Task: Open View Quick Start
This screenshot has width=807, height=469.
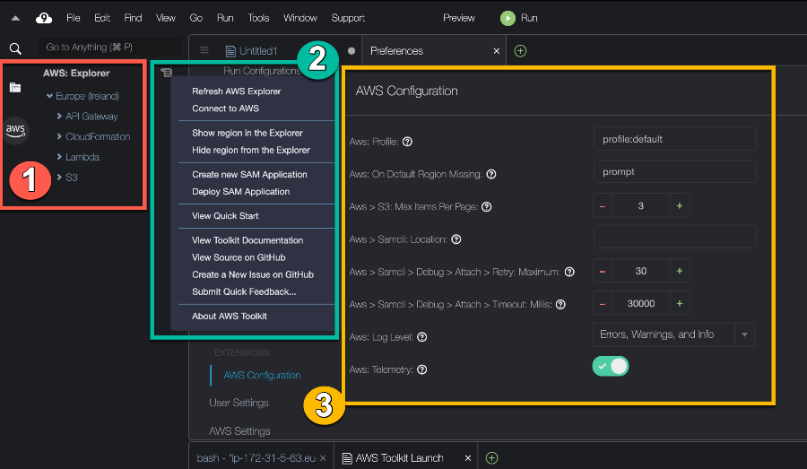Action: [225, 216]
